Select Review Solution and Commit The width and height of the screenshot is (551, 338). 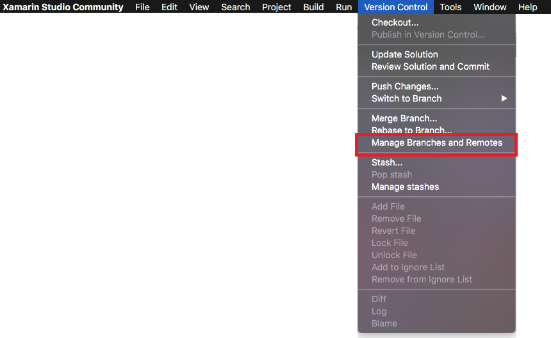[x=436, y=66]
